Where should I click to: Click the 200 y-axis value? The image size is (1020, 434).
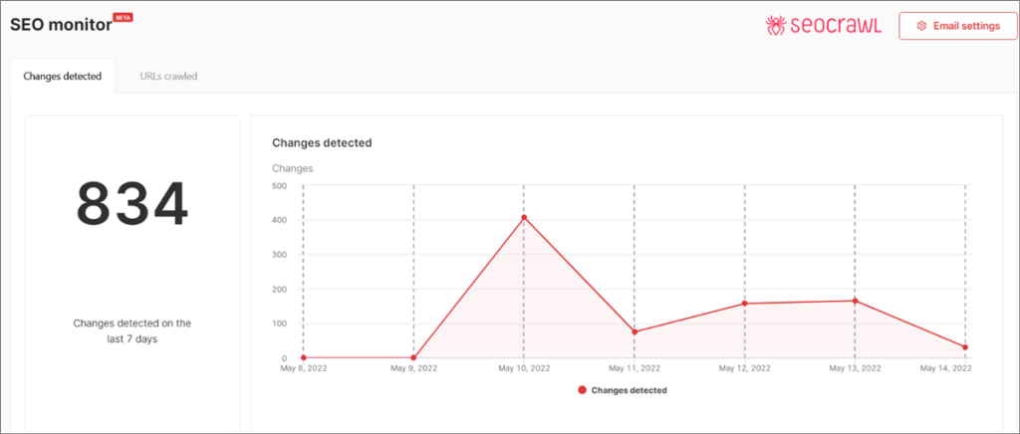(x=280, y=289)
